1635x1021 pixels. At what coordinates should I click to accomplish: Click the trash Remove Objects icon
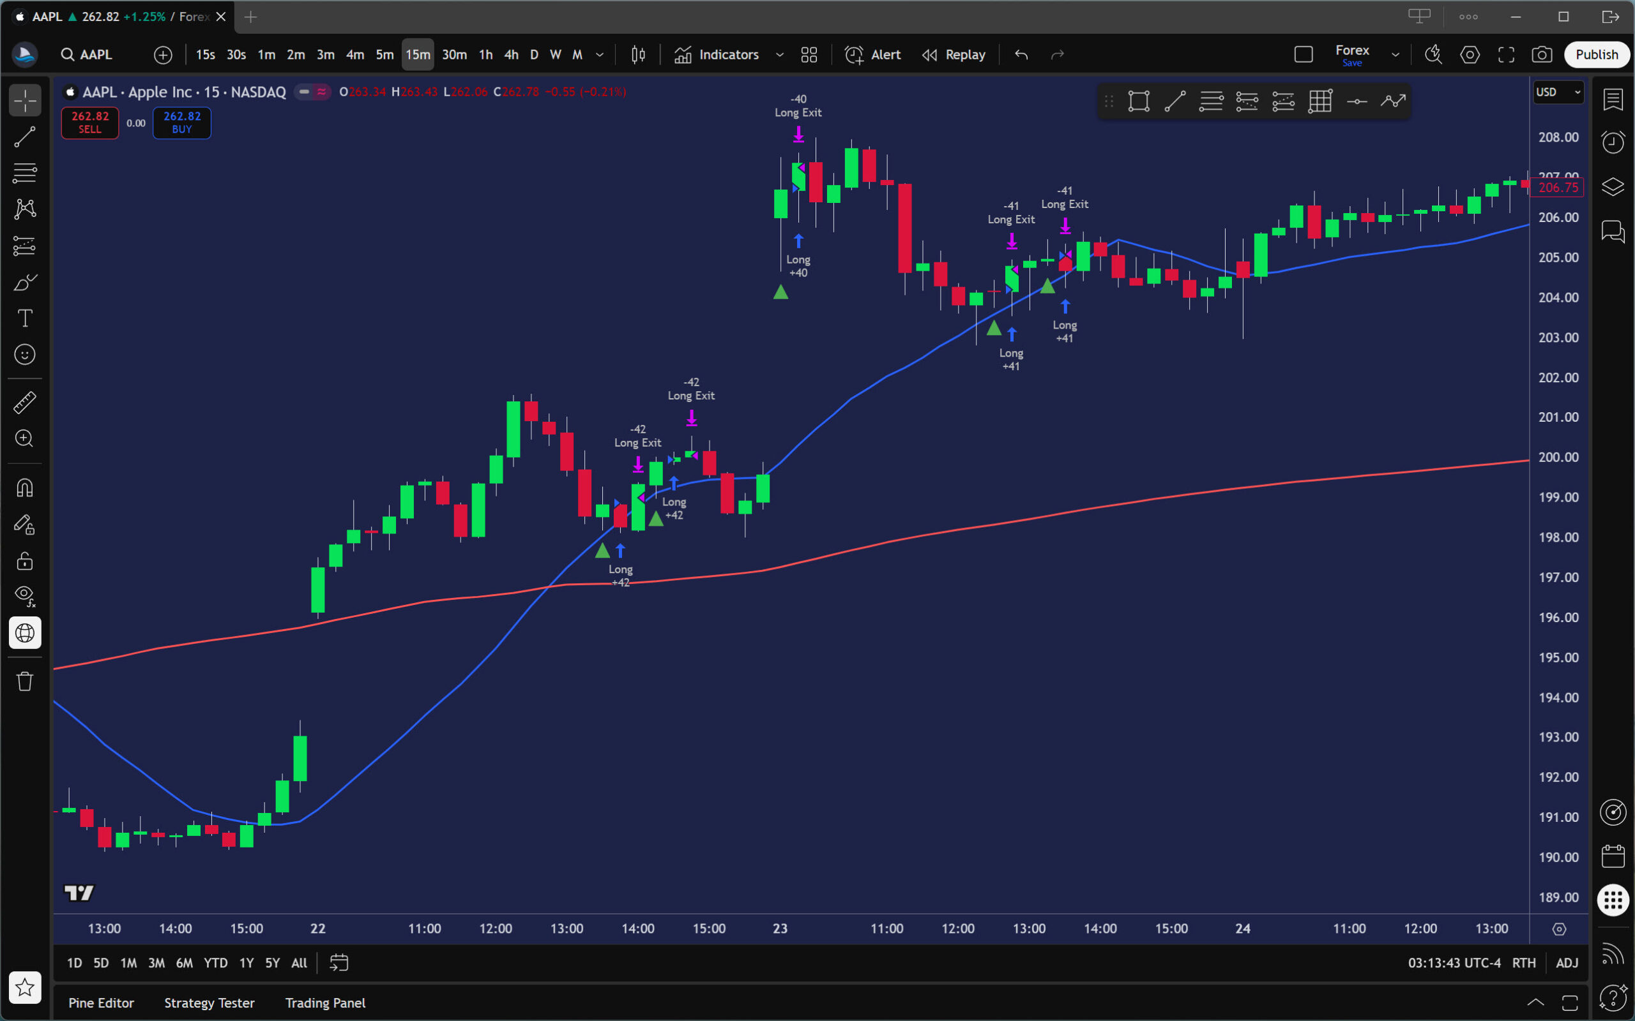[x=25, y=682]
